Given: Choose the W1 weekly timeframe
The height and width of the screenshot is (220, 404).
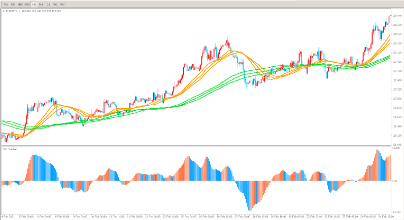Looking at the screenshot, I should point(55,4).
